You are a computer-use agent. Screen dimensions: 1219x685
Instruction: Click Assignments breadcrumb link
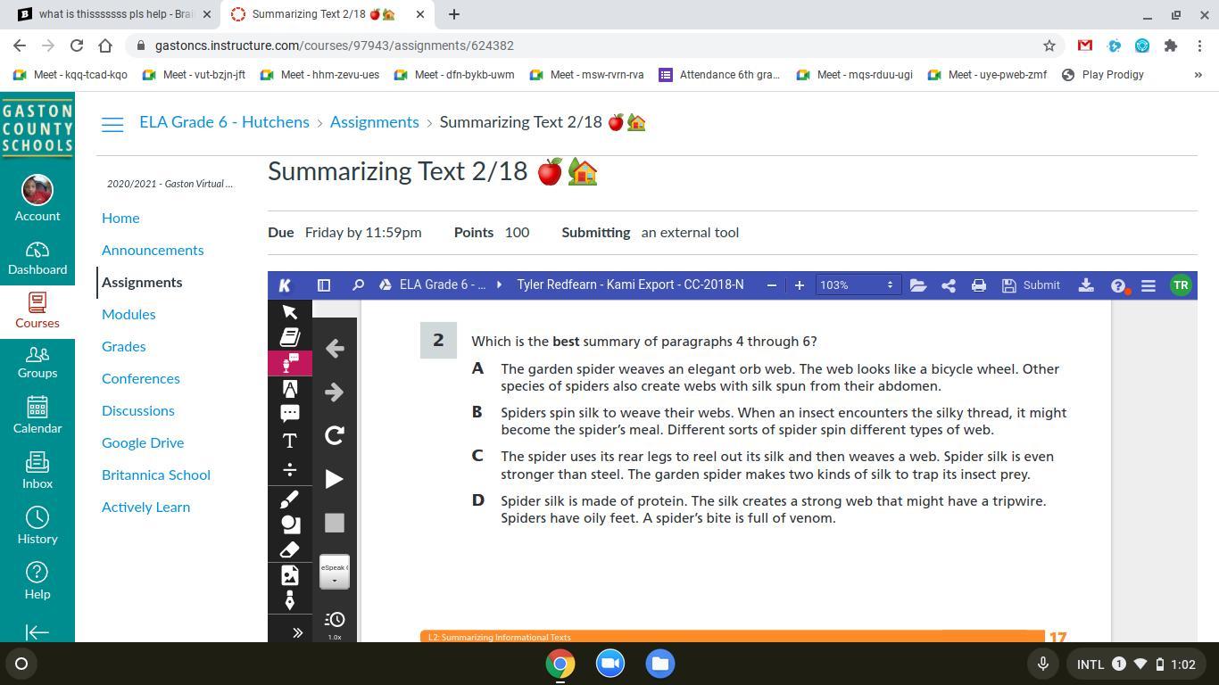pyautogui.click(x=374, y=122)
